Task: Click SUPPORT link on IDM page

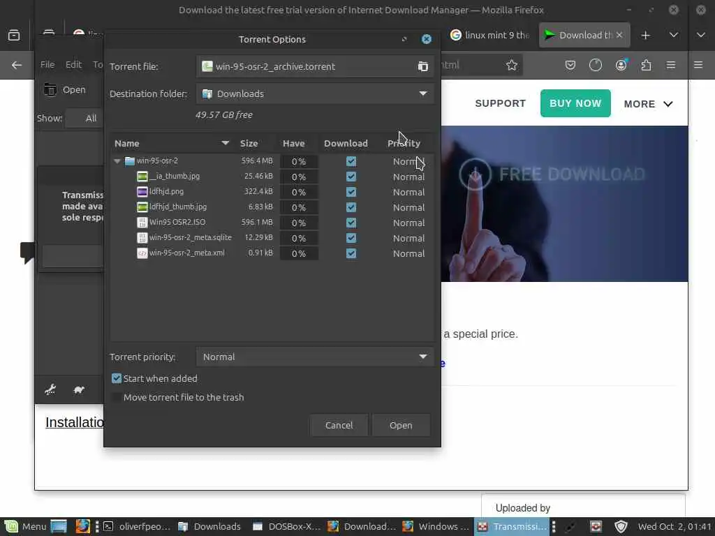Action: tap(500, 103)
